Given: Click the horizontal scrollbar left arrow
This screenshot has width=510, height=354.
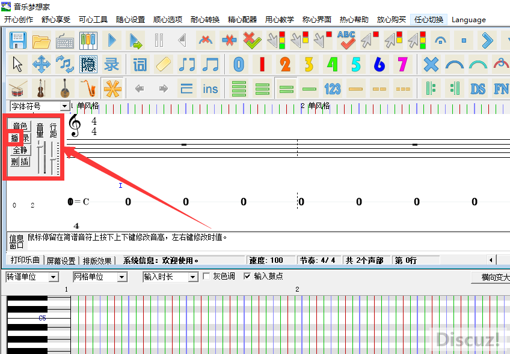Looking at the screenshot, I should 491,260.
